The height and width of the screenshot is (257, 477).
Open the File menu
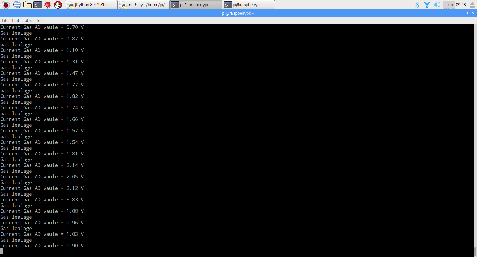(x=5, y=20)
